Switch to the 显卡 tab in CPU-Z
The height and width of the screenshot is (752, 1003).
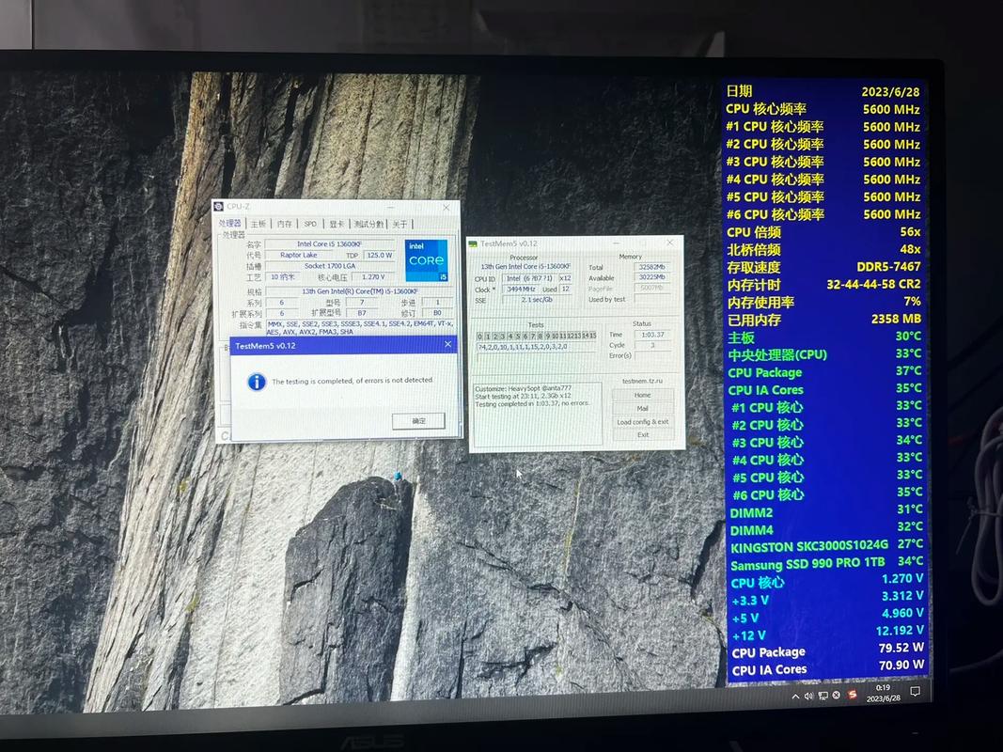coord(337,224)
